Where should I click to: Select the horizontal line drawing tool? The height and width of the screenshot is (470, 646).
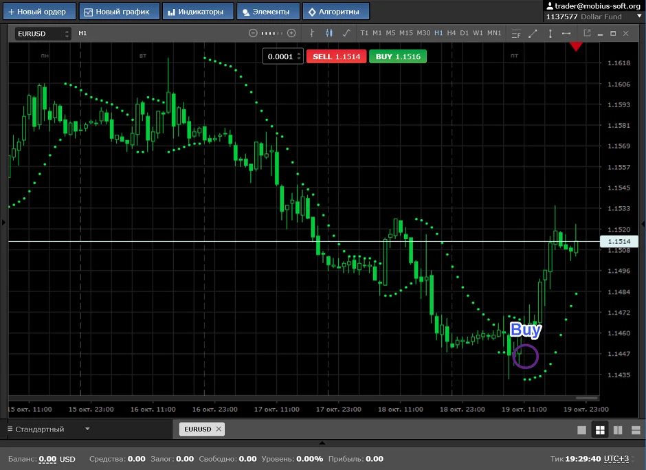tap(566, 34)
